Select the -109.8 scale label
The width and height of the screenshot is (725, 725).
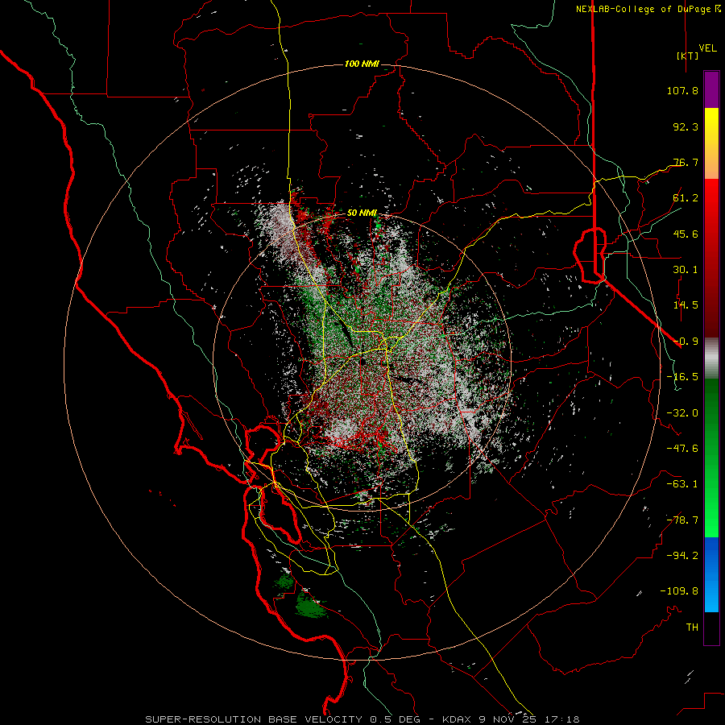tap(679, 591)
